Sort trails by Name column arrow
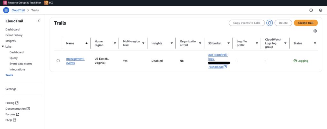327x129 pixels. [86, 43]
